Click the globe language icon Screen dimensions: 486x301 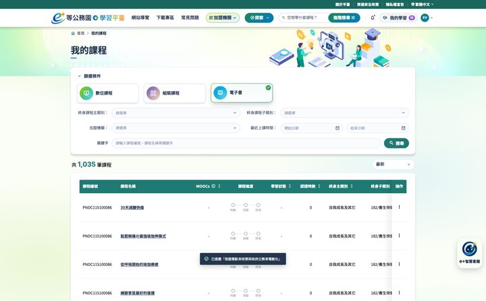click(412, 4)
